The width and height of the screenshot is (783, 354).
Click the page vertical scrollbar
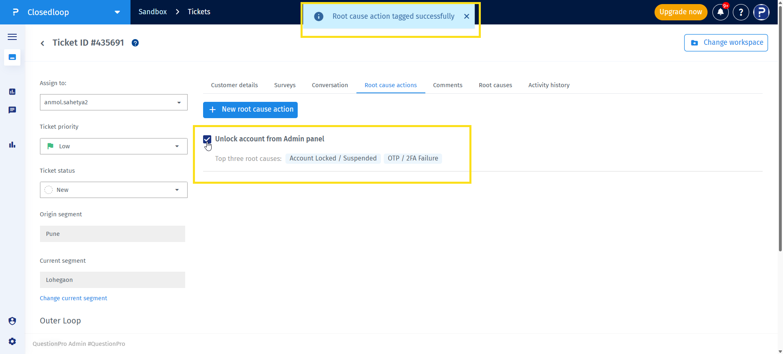click(780, 128)
